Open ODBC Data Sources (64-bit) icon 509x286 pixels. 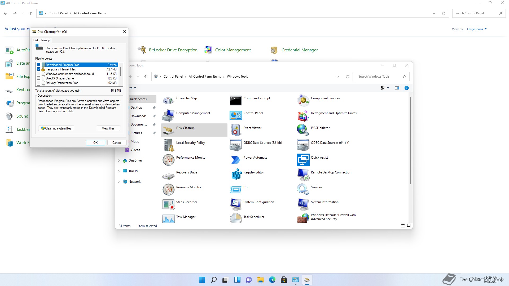click(x=303, y=145)
